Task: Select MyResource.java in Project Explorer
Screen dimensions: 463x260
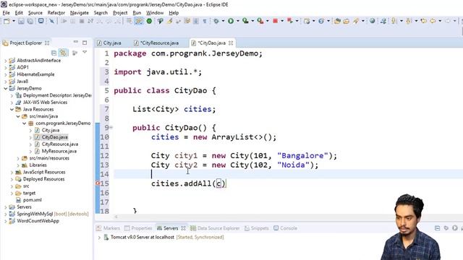Action: pos(59,151)
